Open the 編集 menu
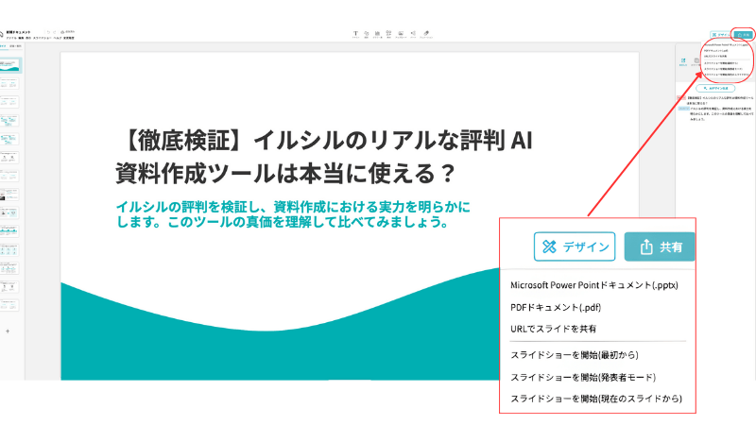The width and height of the screenshot is (756, 425). (21, 38)
